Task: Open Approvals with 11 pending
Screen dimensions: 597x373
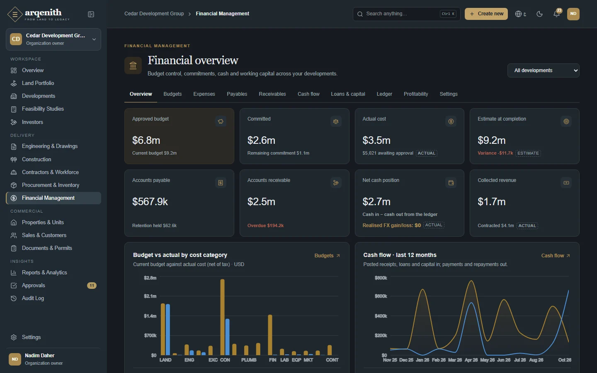Action: coord(53,286)
